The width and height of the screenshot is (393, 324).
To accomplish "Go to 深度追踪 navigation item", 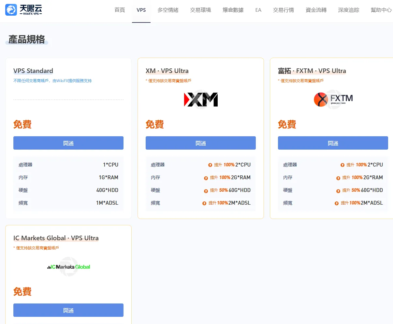I will [349, 10].
